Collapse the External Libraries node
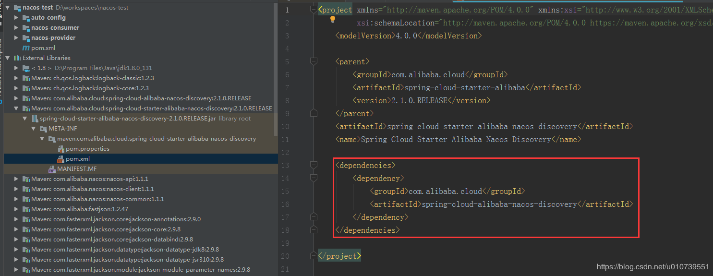Image resolution: width=713 pixels, height=276 pixels. tap(8, 58)
